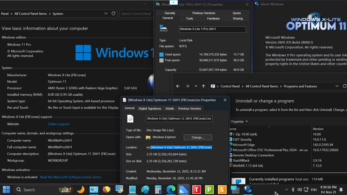Mute the system volume in the tray

pos(299,190)
